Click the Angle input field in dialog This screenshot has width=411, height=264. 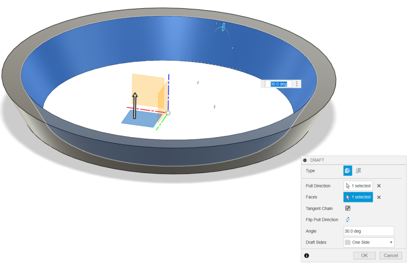point(369,231)
